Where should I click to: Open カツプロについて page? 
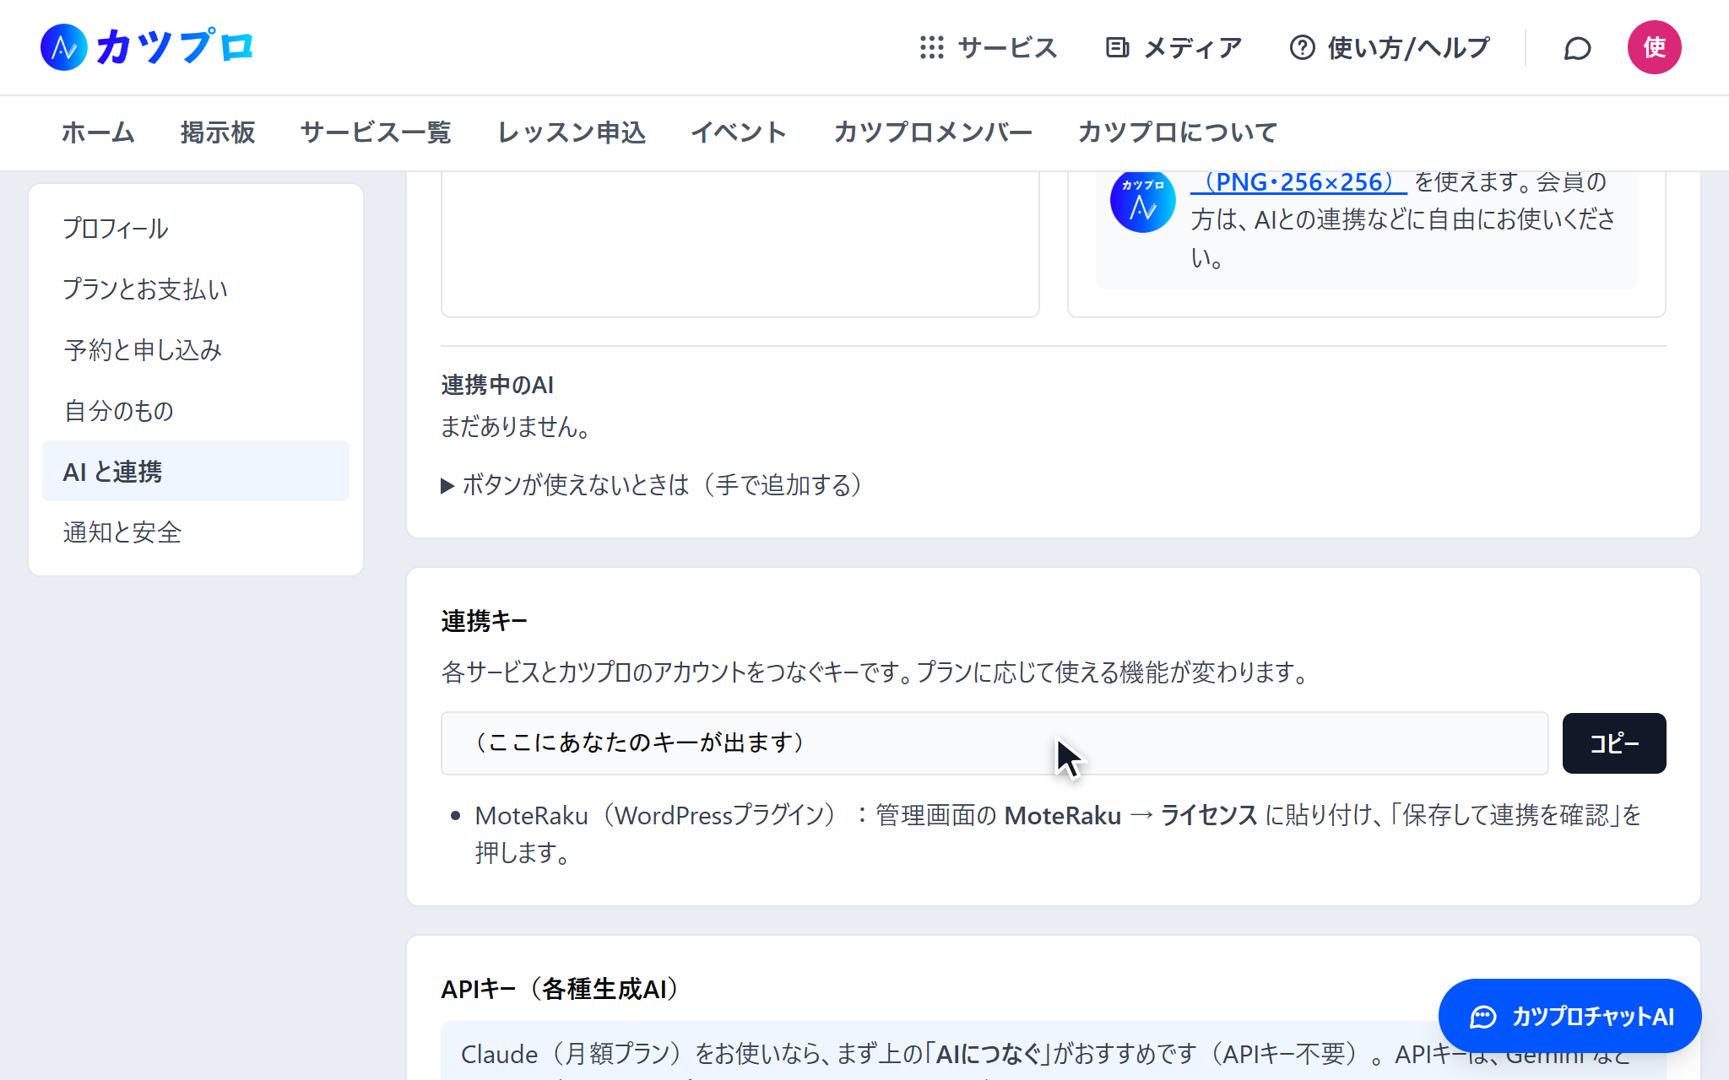[1177, 132]
